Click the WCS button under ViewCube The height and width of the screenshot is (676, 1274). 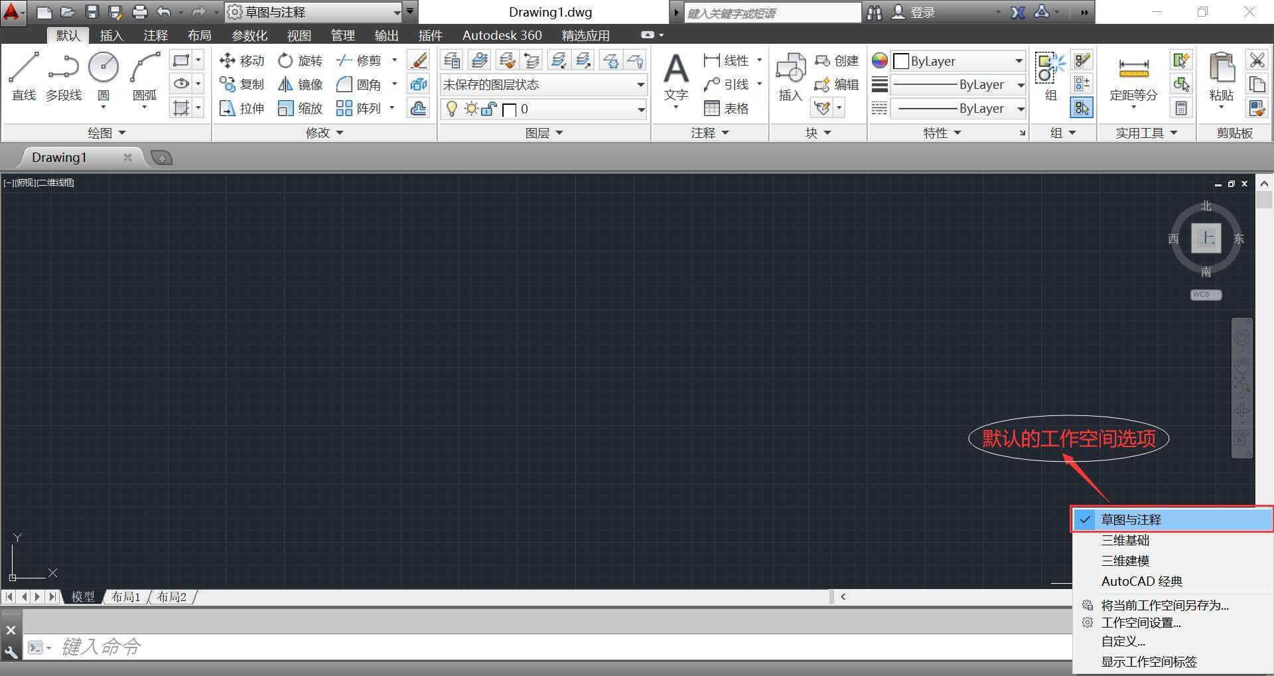tap(1206, 295)
